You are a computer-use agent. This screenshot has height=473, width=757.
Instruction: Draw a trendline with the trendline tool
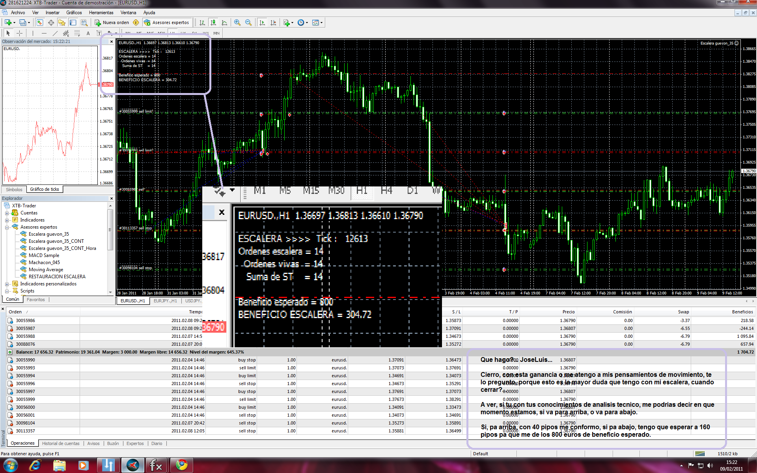pyautogui.click(x=55, y=33)
